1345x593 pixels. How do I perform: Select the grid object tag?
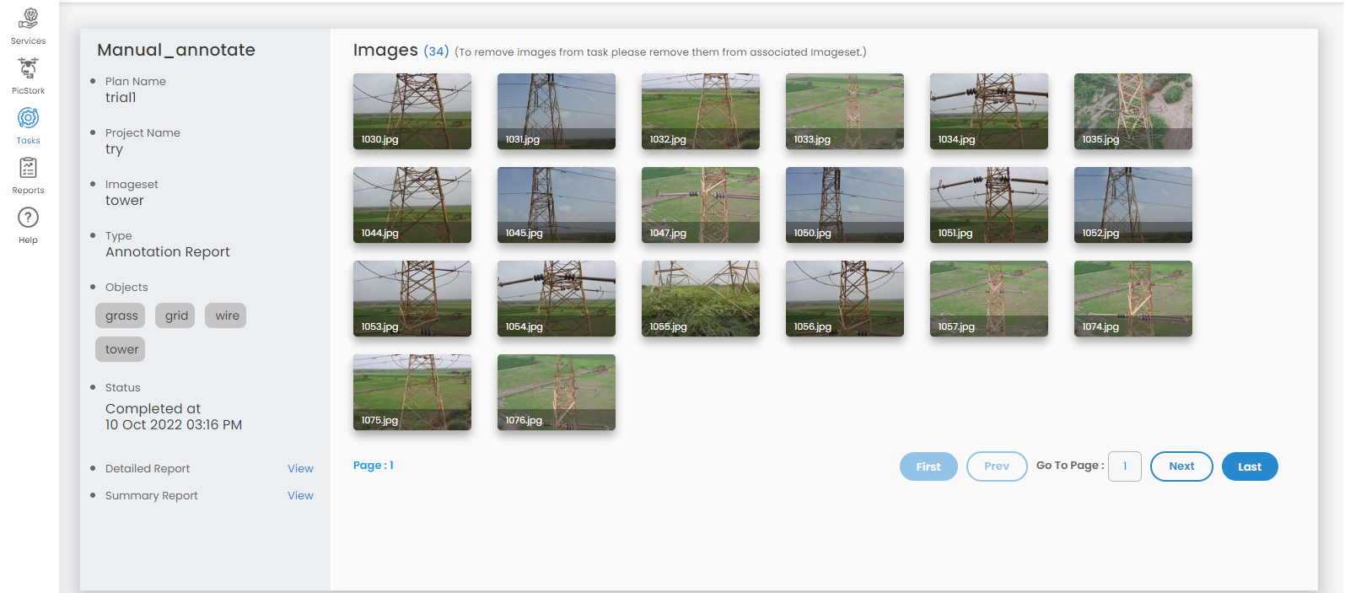coord(176,315)
